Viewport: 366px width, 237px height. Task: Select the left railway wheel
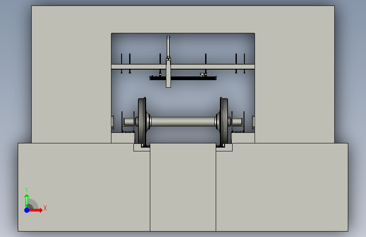point(142,122)
